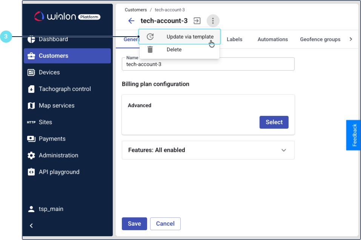
Task: Click the back arrow beside tech-account-3
Action: 131,21
